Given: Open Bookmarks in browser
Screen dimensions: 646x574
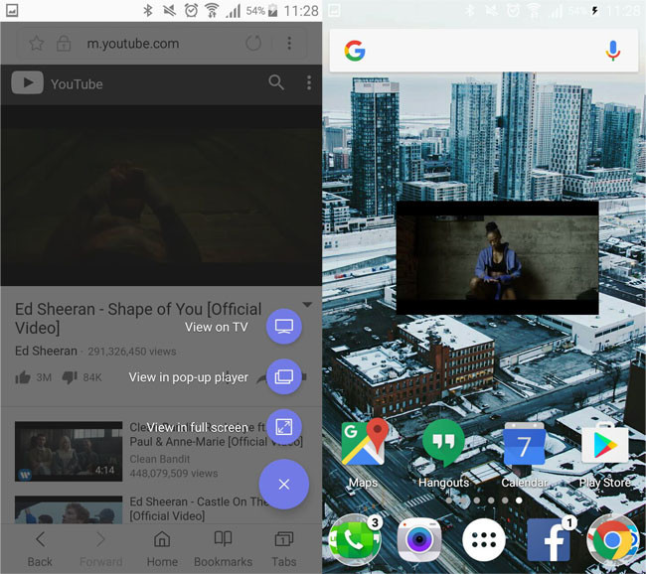Looking at the screenshot, I should [x=223, y=549].
